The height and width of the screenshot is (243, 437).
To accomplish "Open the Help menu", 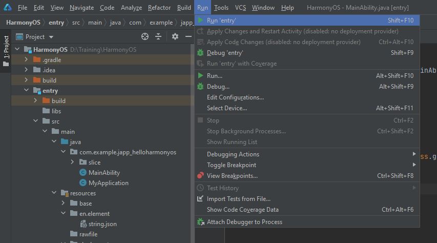I will 287,8.
